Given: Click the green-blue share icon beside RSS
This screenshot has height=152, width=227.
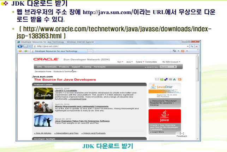Looking at the screenshot, I should [x=175, y=79].
